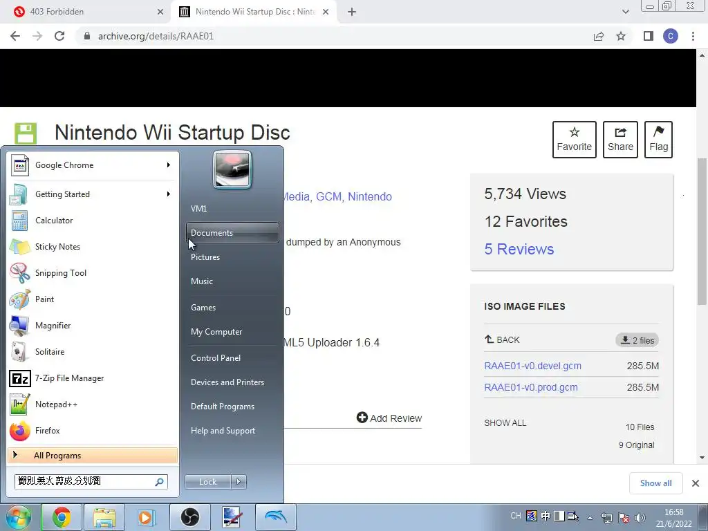Image resolution: width=708 pixels, height=531 pixels.
Task: Click the Lock button
Action: point(207,482)
